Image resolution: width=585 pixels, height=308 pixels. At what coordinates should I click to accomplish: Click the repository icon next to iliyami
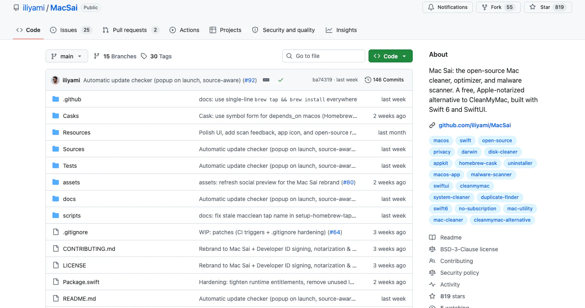[16, 8]
